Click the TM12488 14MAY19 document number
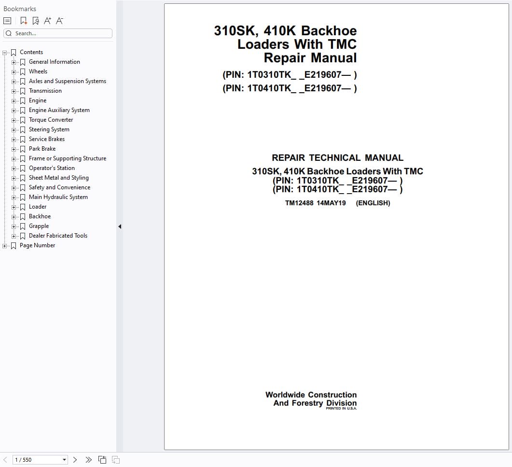The height and width of the screenshot is (467, 512). point(315,203)
